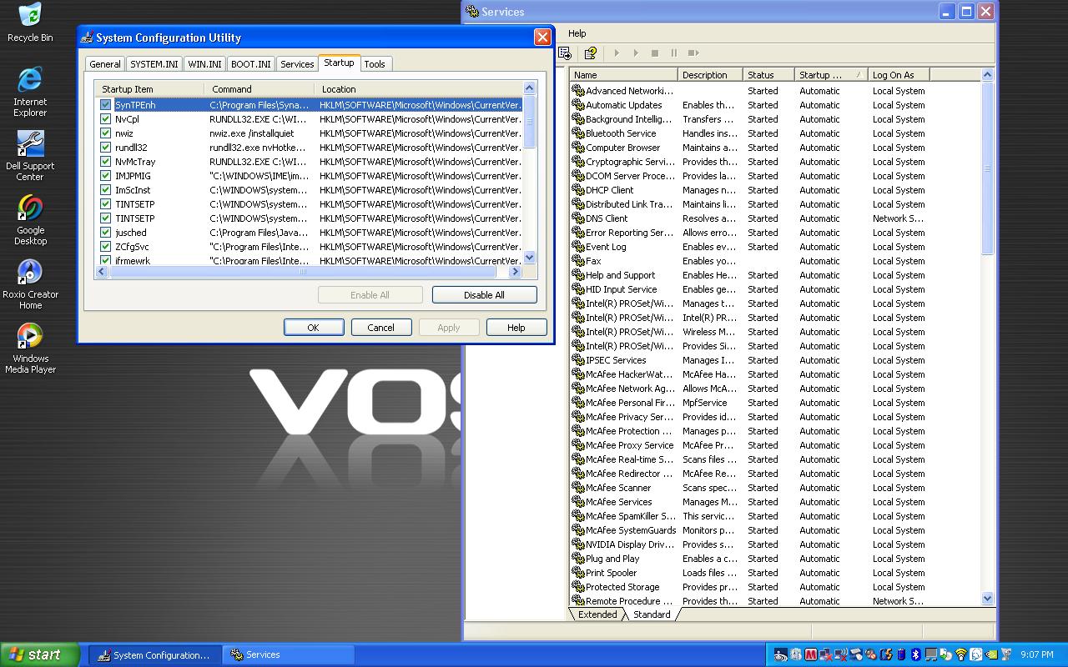Switch to the Tools tab
Screen dimensions: 1068x667
(375, 64)
